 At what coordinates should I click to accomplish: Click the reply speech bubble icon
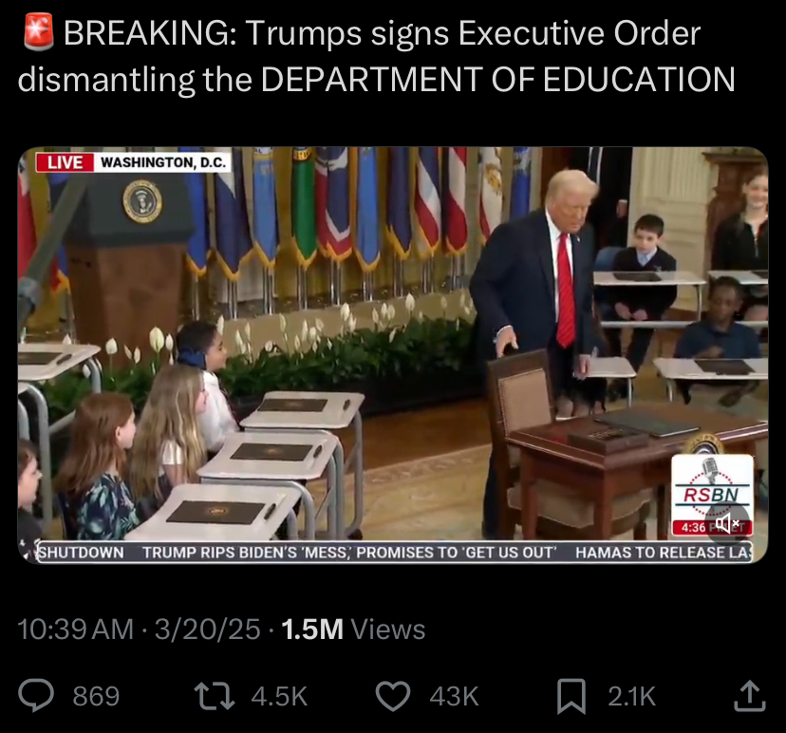[x=36, y=695]
